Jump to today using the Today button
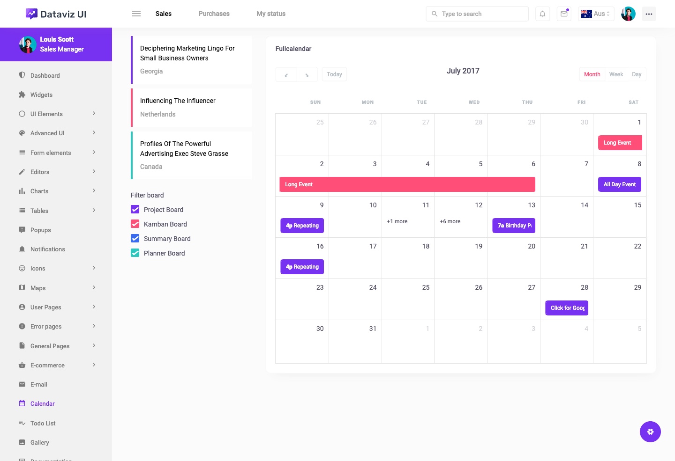The width and height of the screenshot is (675, 461). [334, 74]
